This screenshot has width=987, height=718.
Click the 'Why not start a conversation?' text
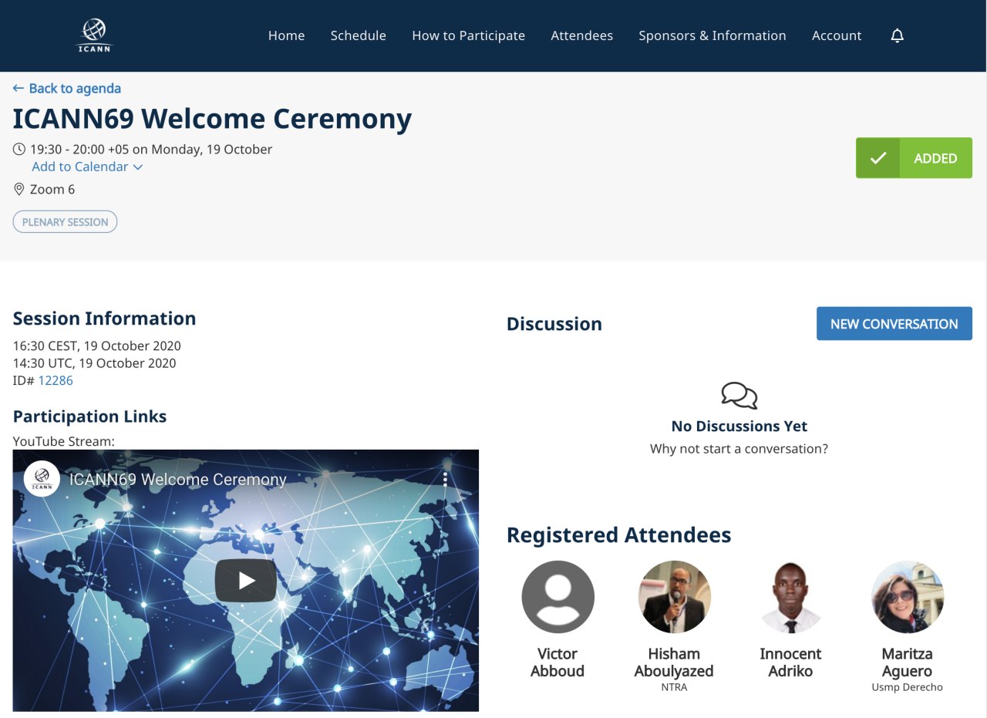[739, 449]
